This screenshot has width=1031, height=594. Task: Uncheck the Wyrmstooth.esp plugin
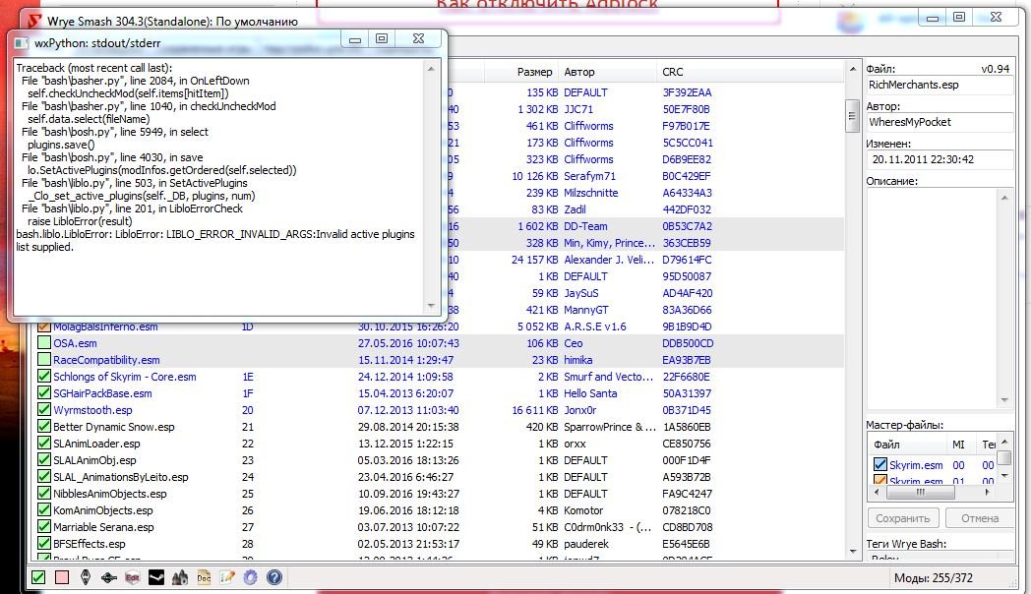pos(44,410)
